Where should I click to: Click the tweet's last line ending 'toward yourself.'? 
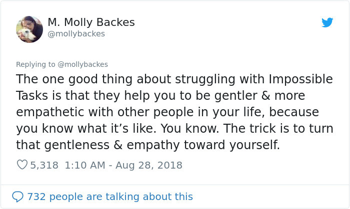coord(148,145)
